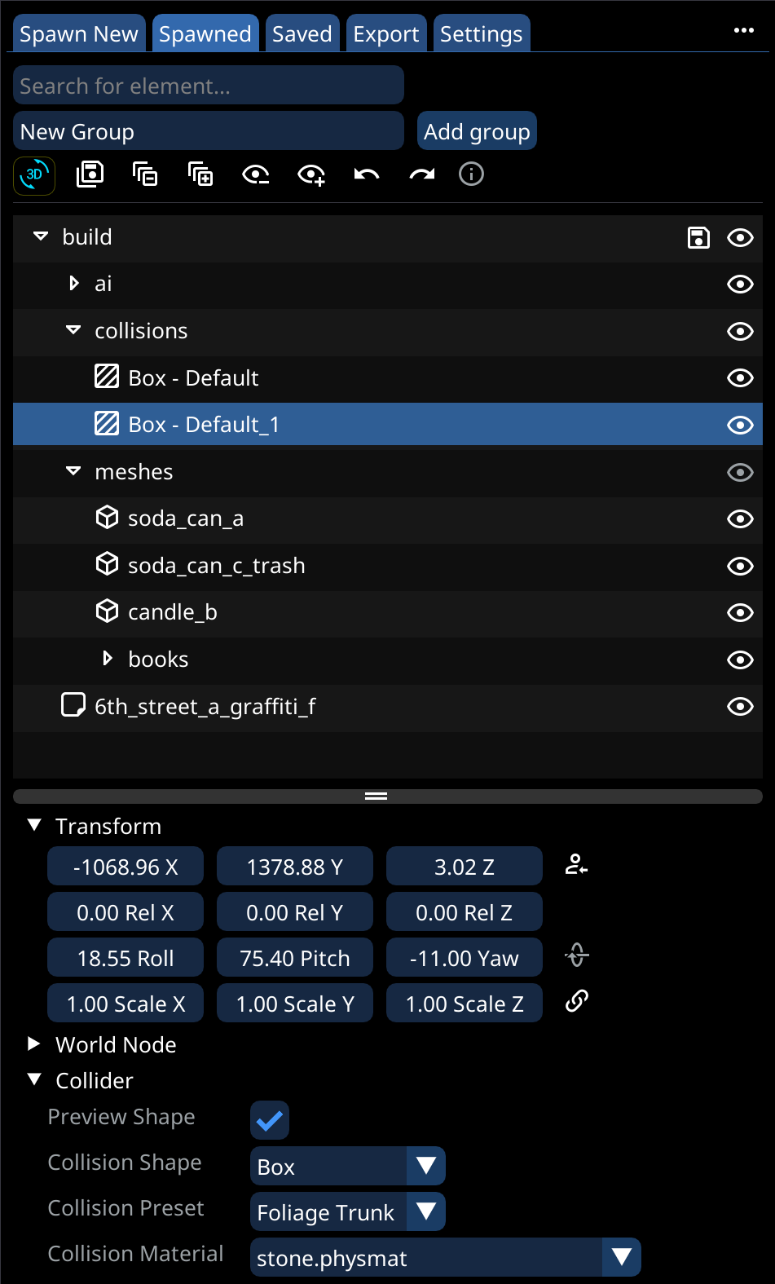Toggle the 3D editor mode icon
Screen dimensions: 775x1284
34,175
